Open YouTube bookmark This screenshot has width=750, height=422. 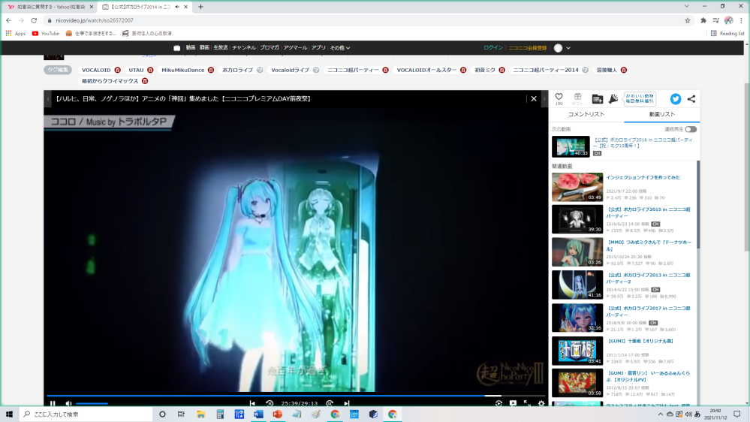click(x=46, y=34)
